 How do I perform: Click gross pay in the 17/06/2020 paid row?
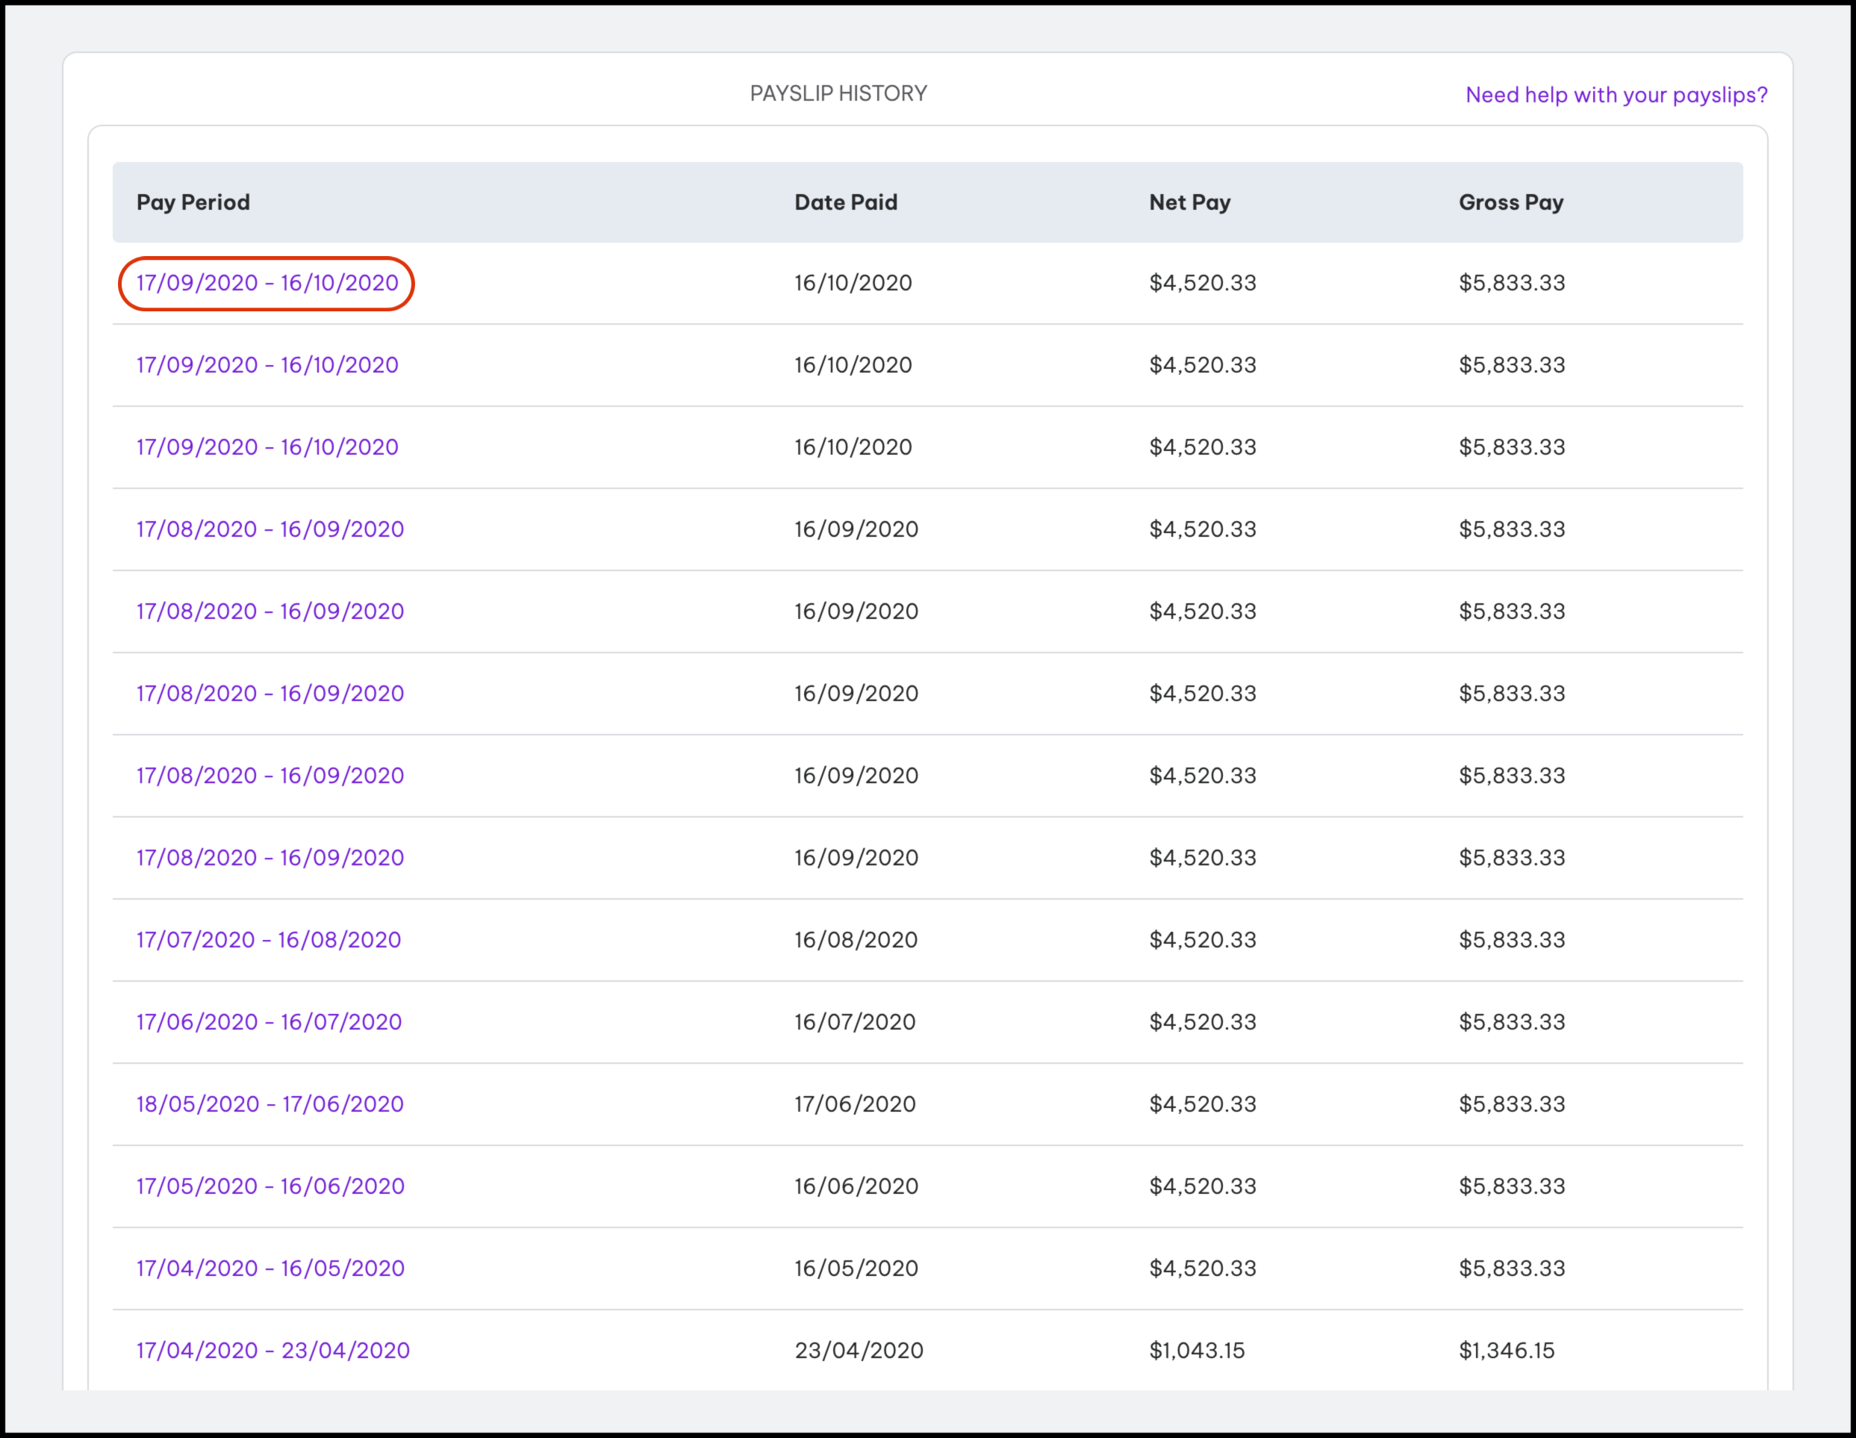click(1512, 1104)
